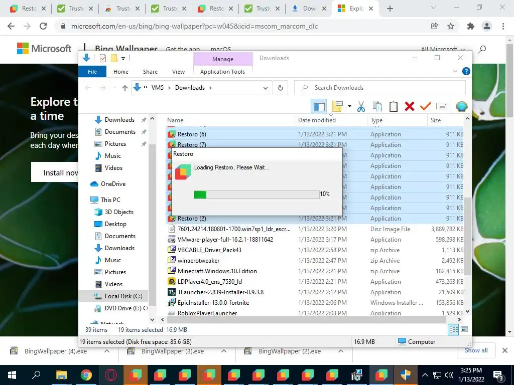The height and width of the screenshot is (385, 514).
Task: Click in the Search Downloads field
Action: pyautogui.click(x=380, y=88)
